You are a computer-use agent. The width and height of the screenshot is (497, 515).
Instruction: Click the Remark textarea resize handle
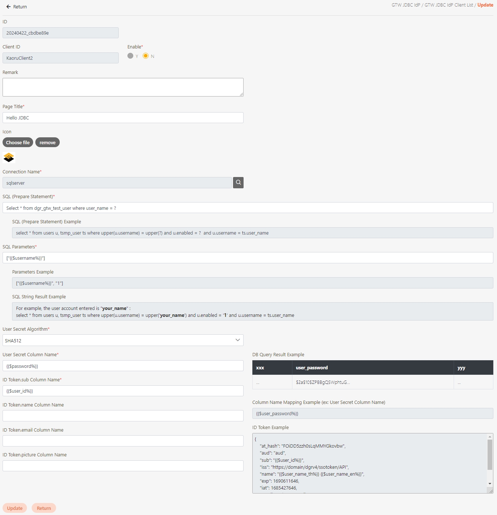click(x=241, y=94)
